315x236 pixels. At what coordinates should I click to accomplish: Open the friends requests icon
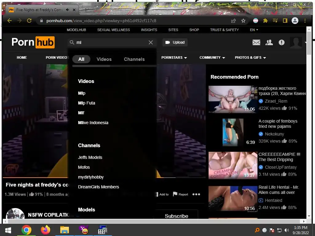[269, 42]
